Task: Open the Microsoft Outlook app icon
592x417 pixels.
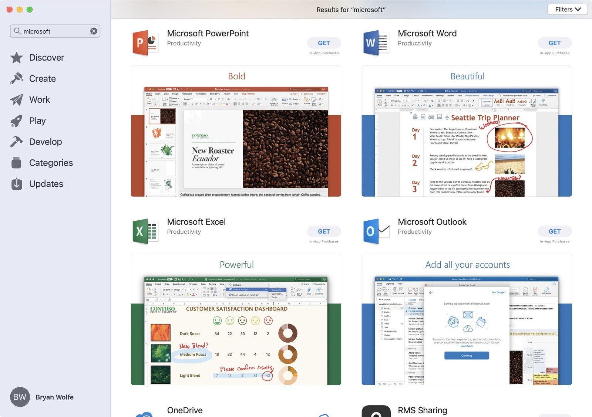Action: pos(376,231)
